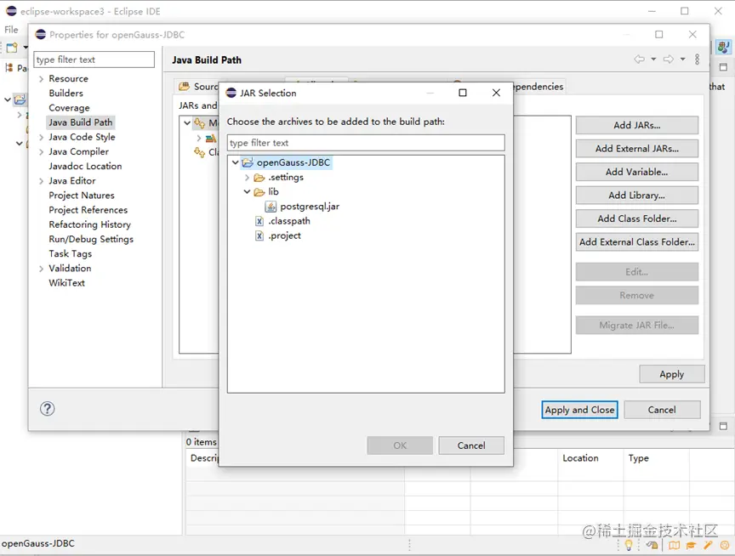
Task: Go back with the Properties back arrow
Action: pos(639,59)
